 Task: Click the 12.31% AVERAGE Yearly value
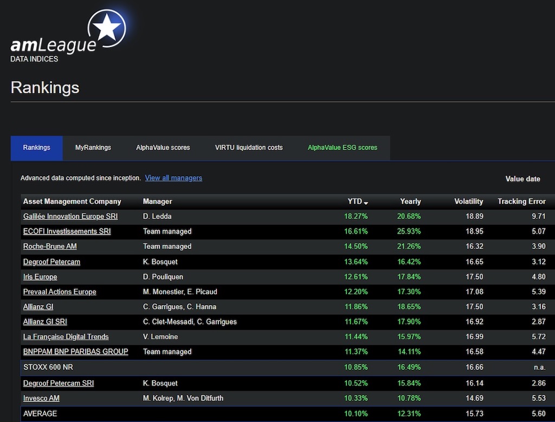409,413
